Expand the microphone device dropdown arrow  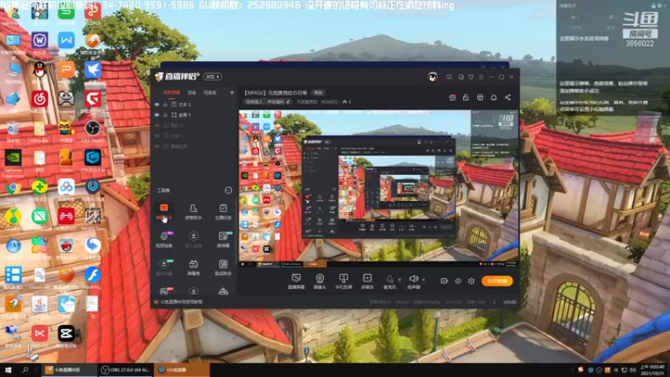pyautogui.click(x=399, y=280)
